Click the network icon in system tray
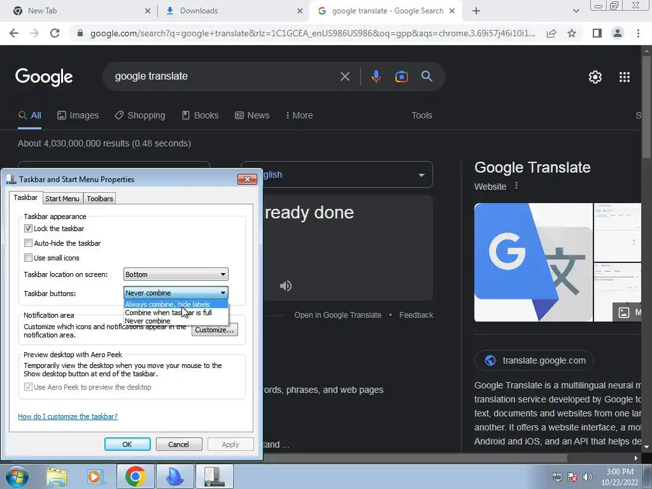652x489 pixels. [556, 477]
